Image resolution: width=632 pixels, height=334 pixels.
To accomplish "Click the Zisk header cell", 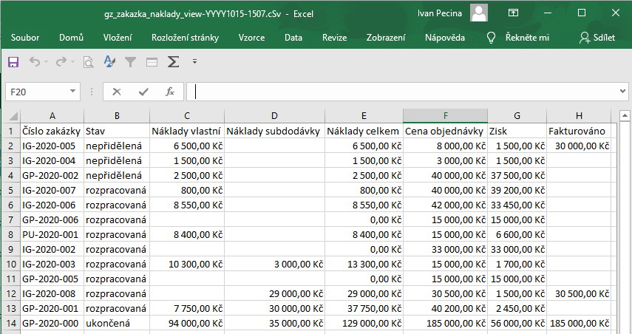I will (517, 131).
